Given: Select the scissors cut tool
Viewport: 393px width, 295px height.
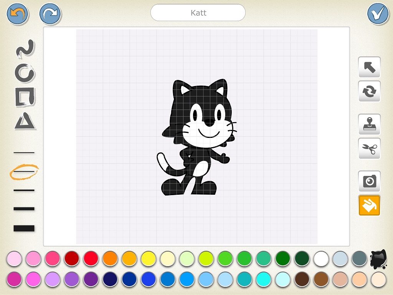Looking at the screenshot, I should [x=370, y=148].
